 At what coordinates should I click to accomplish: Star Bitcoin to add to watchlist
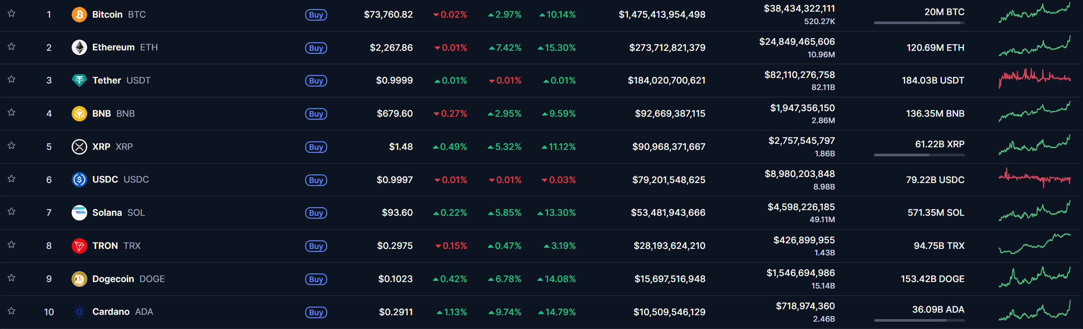pos(12,14)
